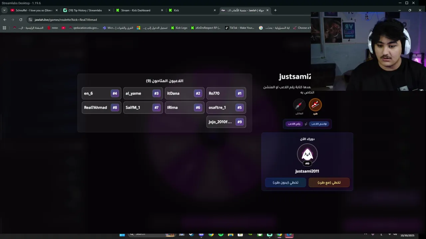Select player osaftre_1
Screen dimensions: 426x239
tap(226, 108)
